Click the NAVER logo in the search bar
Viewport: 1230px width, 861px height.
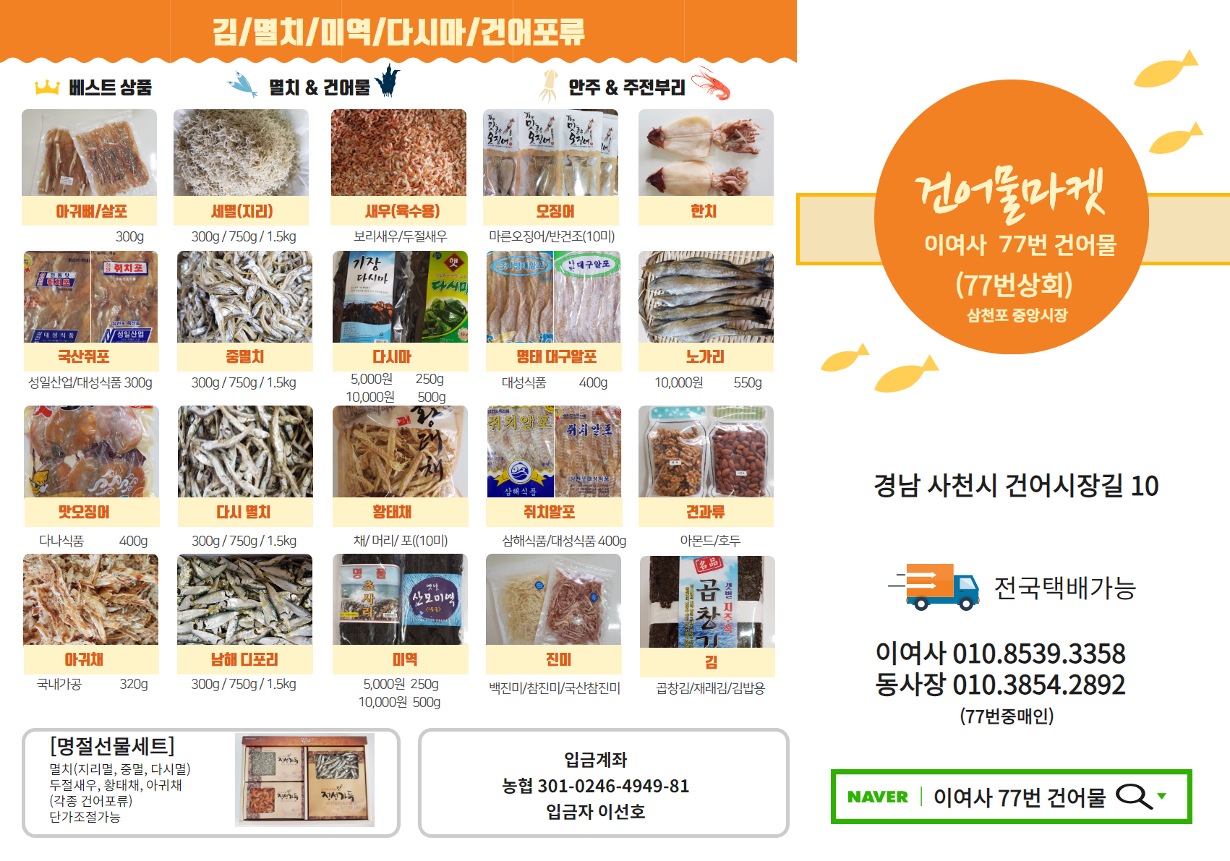(x=877, y=797)
